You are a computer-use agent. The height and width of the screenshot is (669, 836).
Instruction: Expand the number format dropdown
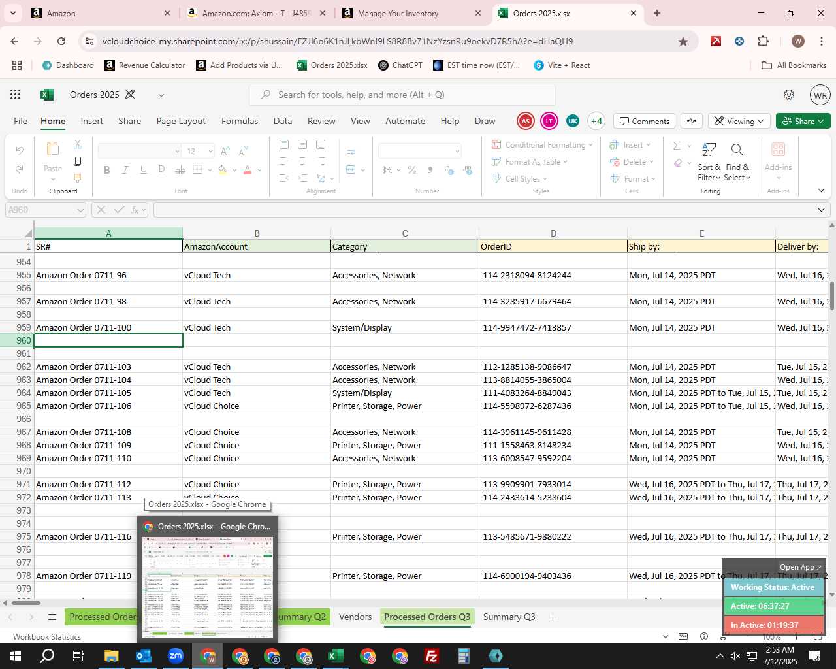(x=457, y=151)
